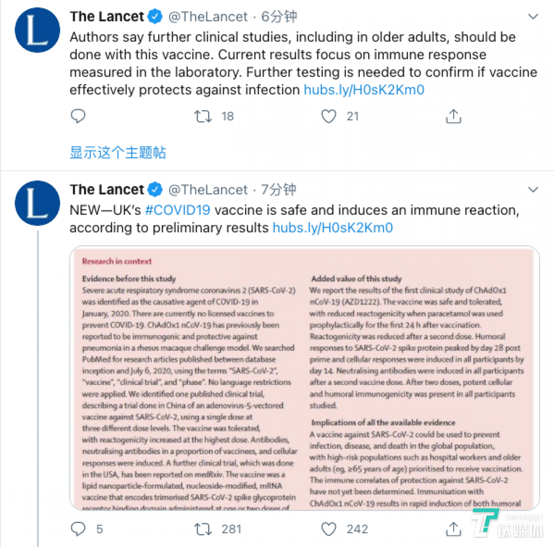Screen dimensions: 554x548
Task: Retweet the tweet about further clinical studies
Action: pos(203,116)
